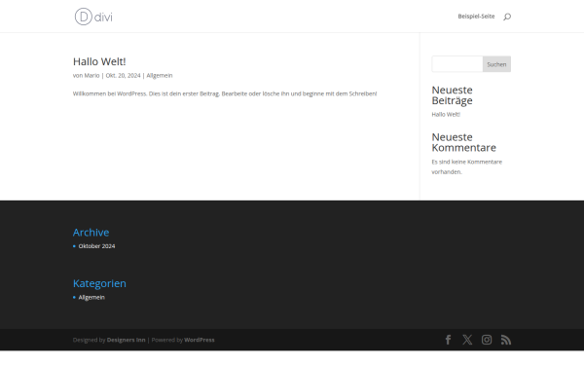Open the Facebook icon in footer
This screenshot has width=584, height=365.
click(449, 340)
